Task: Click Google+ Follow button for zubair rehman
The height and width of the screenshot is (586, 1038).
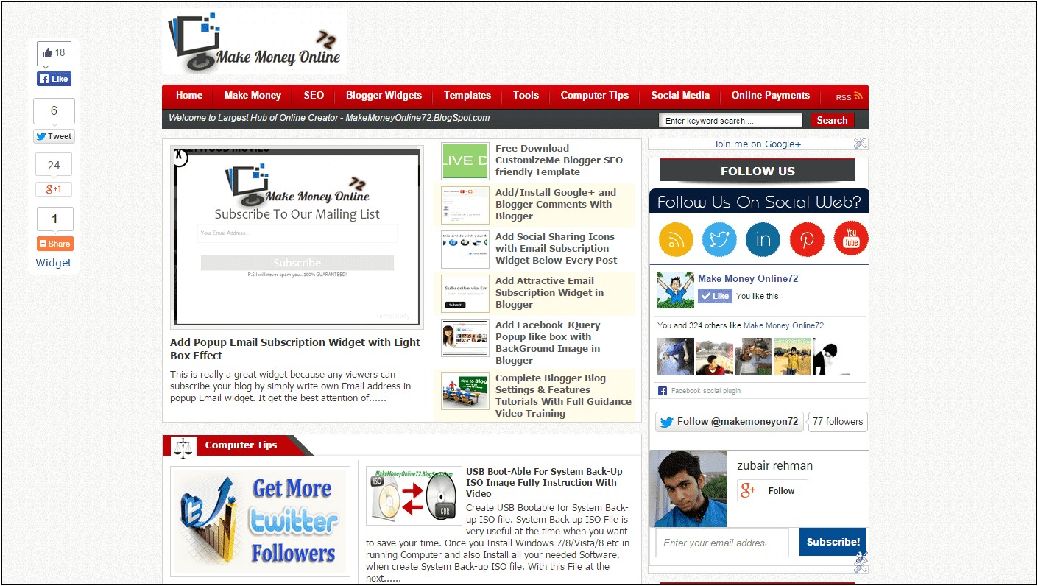Action: [772, 490]
